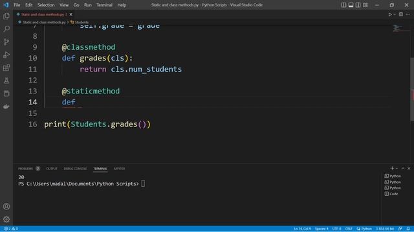Screen dimensions: 414x232
Task: Open the Go menu
Action: coord(76,5)
